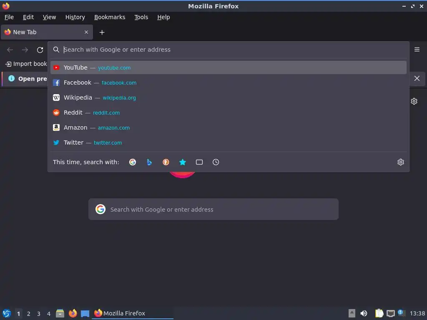Select the Facebook suggestion row
The width and height of the screenshot is (427, 320).
(x=228, y=82)
